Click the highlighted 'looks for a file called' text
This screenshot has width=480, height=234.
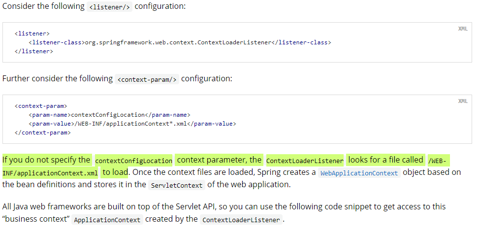(x=385, y=160)
